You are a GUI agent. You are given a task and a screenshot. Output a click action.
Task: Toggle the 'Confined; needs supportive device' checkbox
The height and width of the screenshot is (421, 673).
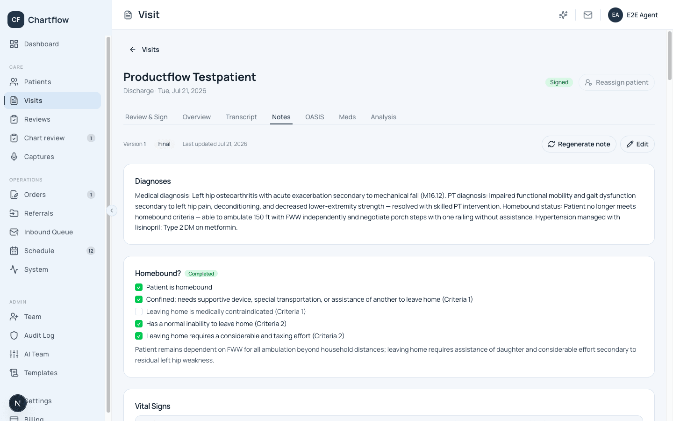pyautogui.click(x=139, y=299)
